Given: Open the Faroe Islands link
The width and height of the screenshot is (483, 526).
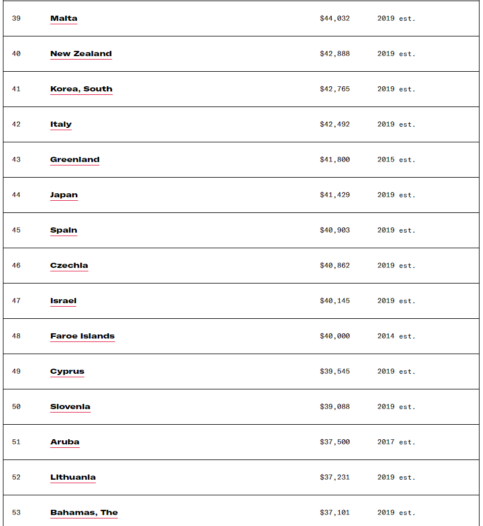Looking at the screenshot, I should point(82,336).
